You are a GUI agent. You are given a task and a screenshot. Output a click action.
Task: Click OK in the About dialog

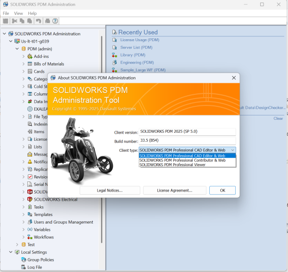click(x=222, y=191)
